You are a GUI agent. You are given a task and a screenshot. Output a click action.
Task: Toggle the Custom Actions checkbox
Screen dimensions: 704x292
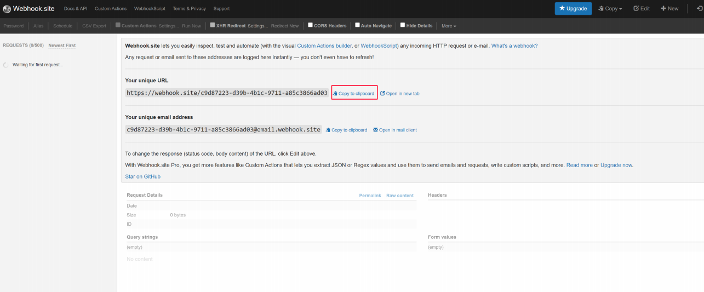coord(118,25)
